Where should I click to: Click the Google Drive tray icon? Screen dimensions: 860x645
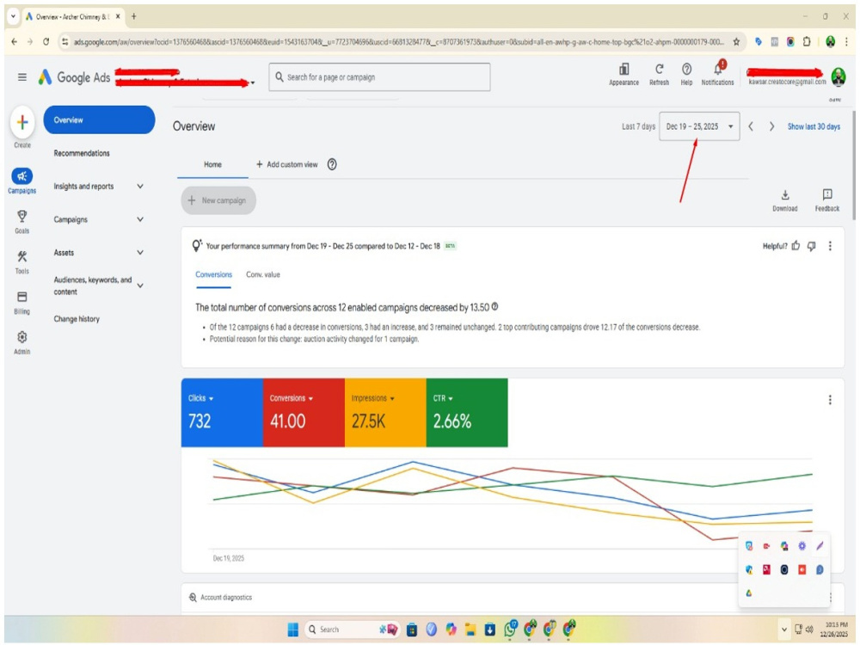pos(749,593)
